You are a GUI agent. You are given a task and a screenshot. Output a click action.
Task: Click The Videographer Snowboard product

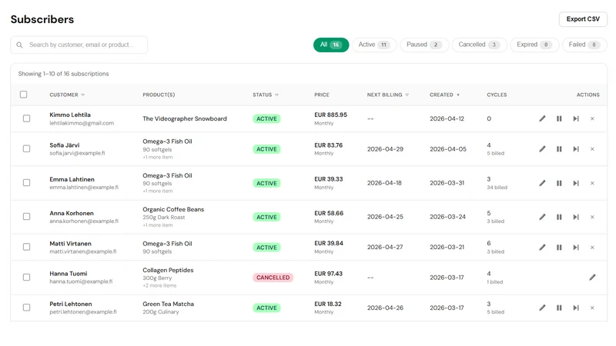click(185, 118)
